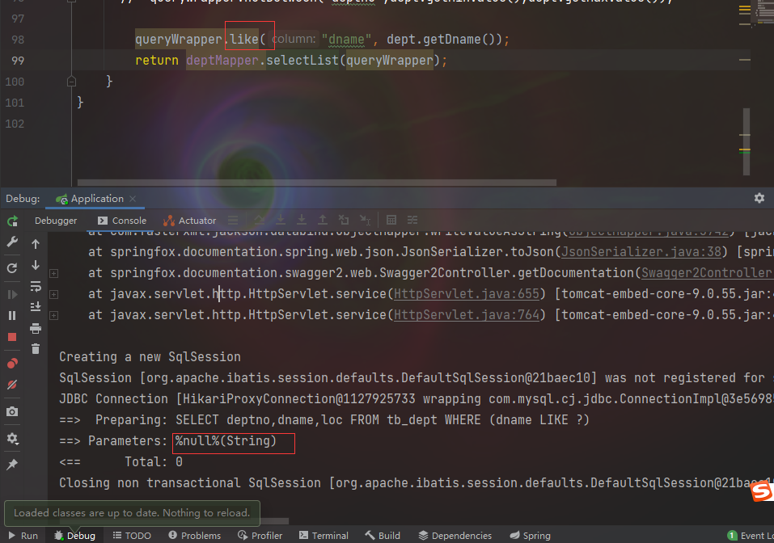Click the camera thread dump icon

click(x=12, y=411)
